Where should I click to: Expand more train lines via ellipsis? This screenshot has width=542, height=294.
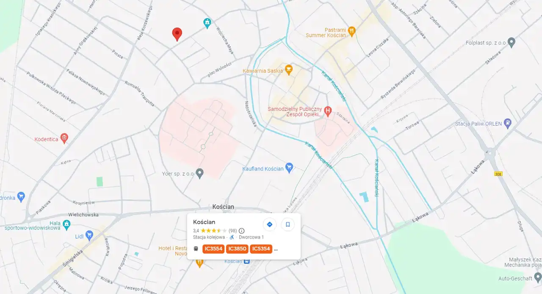coord(276,249)
